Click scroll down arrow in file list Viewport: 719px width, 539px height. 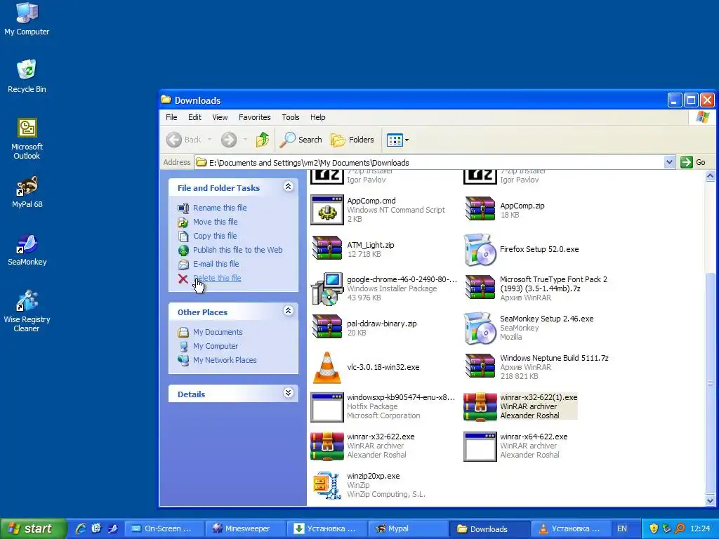711,500
